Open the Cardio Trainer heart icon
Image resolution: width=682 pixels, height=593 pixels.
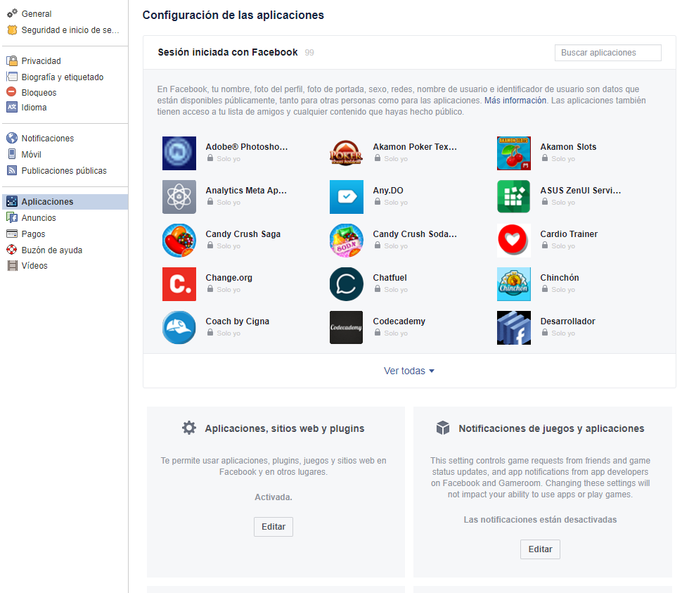(x=514, y=241)
